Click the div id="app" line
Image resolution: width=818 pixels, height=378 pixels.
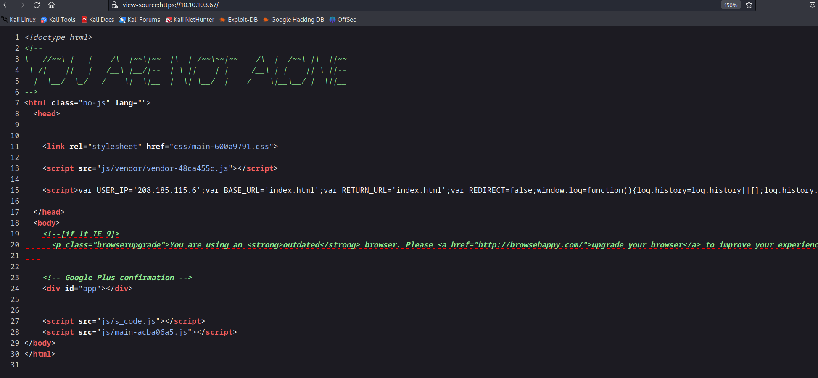pos(87,289)
